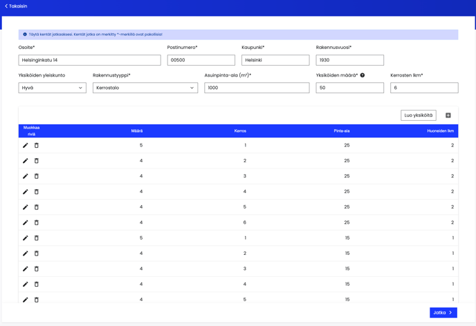Delete the row with floor 2 and area 25

[37, 161]
